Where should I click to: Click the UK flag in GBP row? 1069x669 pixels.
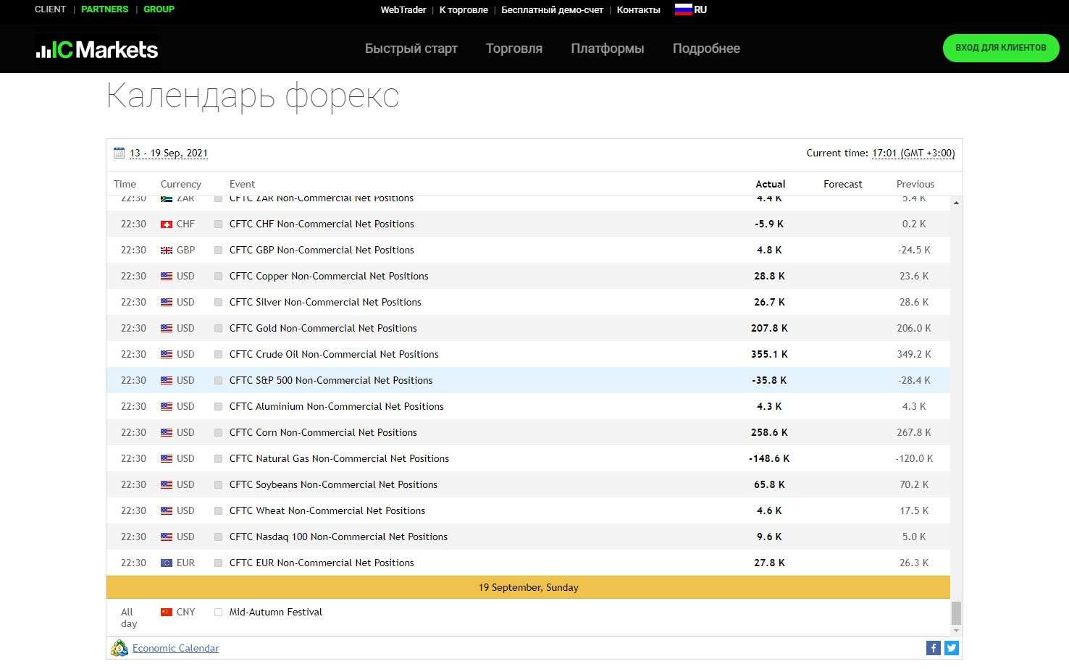[167, 251]
